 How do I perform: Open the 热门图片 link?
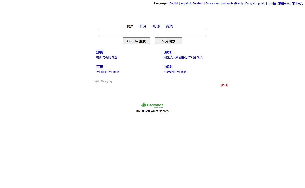click(x=182, y=72)
